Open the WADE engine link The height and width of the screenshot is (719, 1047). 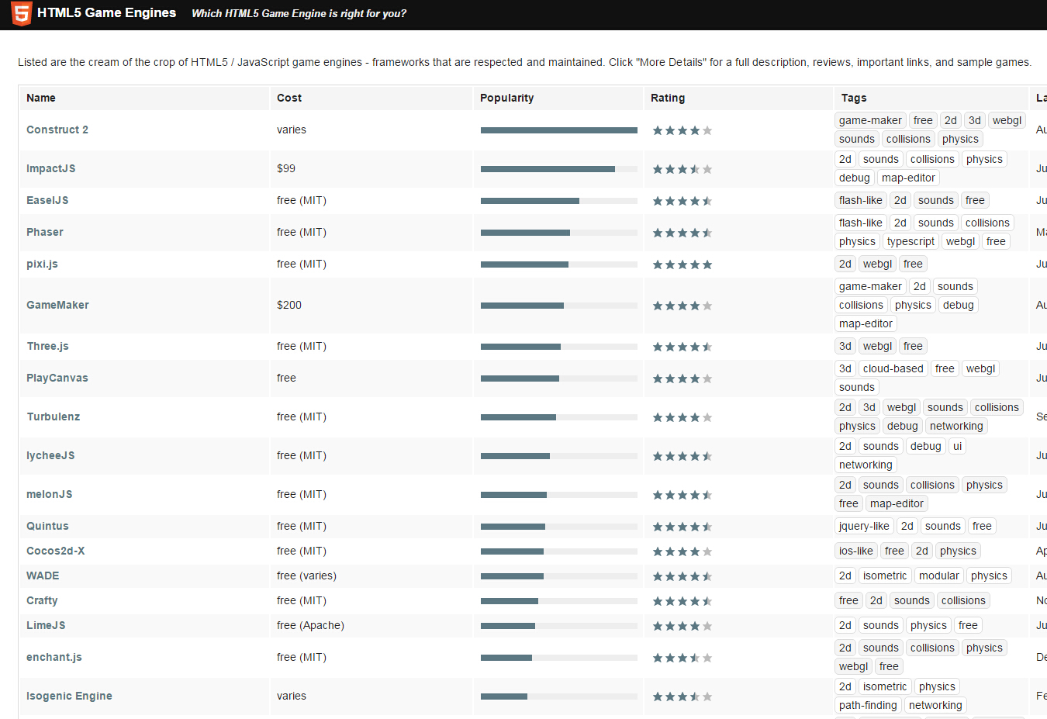[43, 576]
